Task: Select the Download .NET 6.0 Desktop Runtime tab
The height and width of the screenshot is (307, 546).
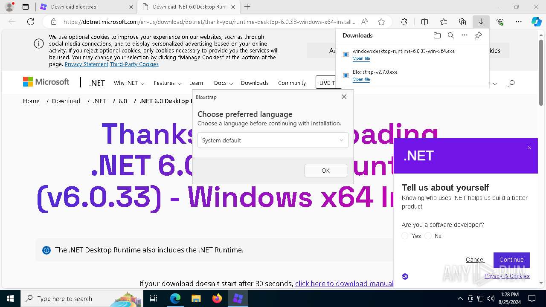Action: click(189, 7)
